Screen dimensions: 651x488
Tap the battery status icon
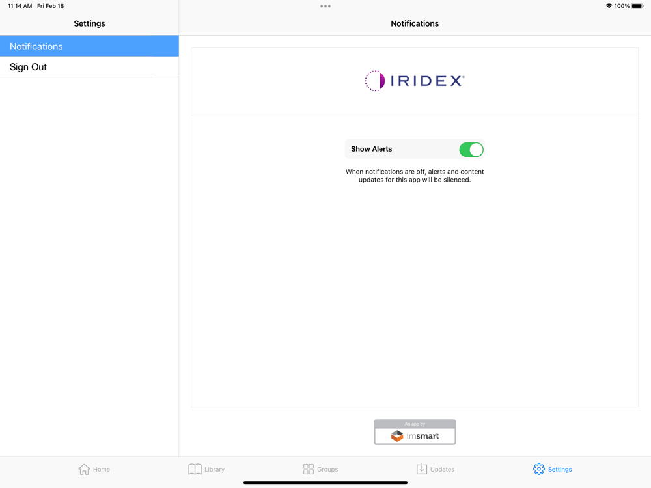[637, 6]
